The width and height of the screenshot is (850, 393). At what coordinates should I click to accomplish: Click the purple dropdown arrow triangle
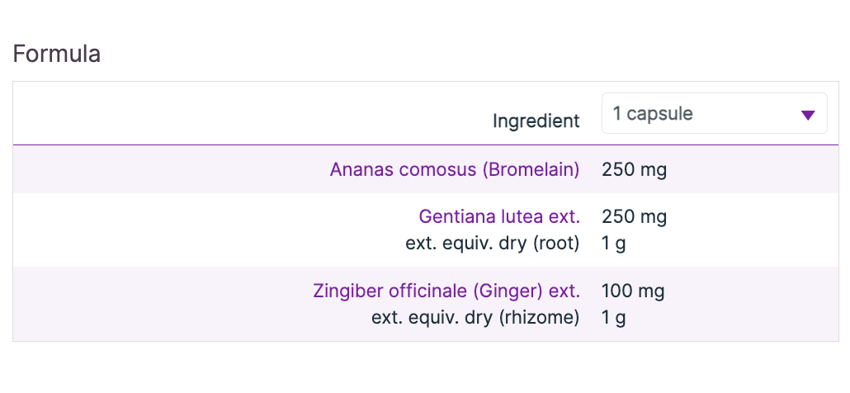pos(808,115)
